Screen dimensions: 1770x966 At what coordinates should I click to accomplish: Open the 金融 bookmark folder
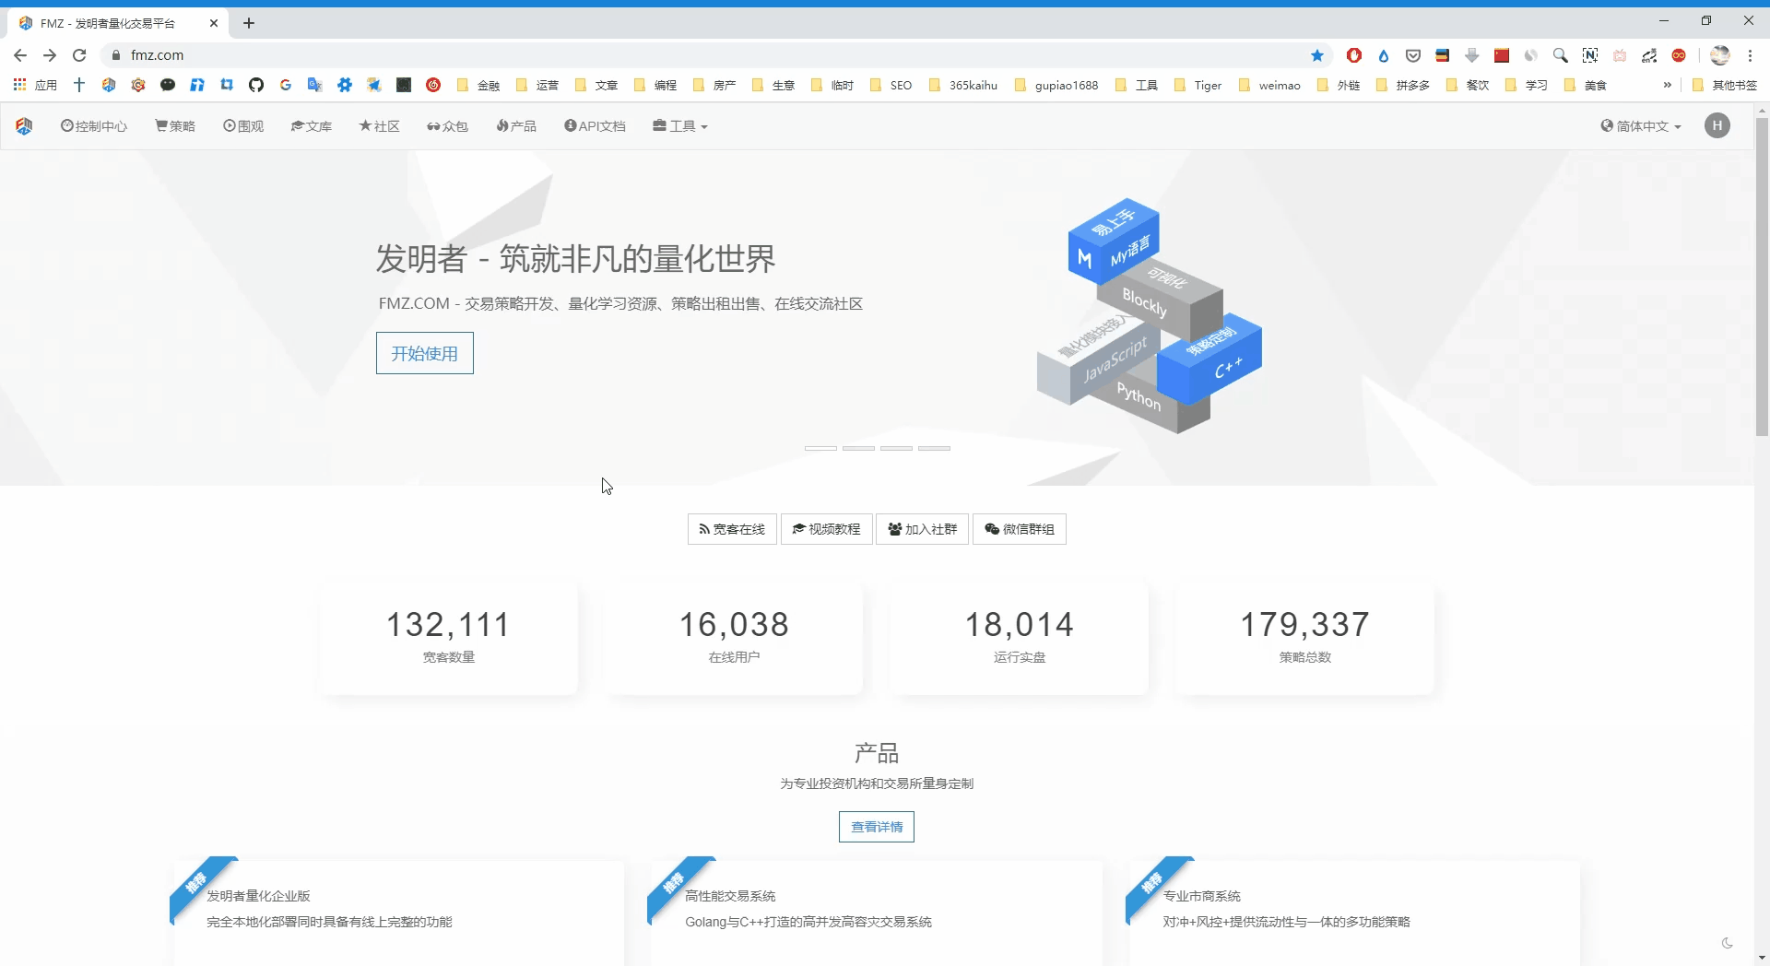tap(478, 85)
